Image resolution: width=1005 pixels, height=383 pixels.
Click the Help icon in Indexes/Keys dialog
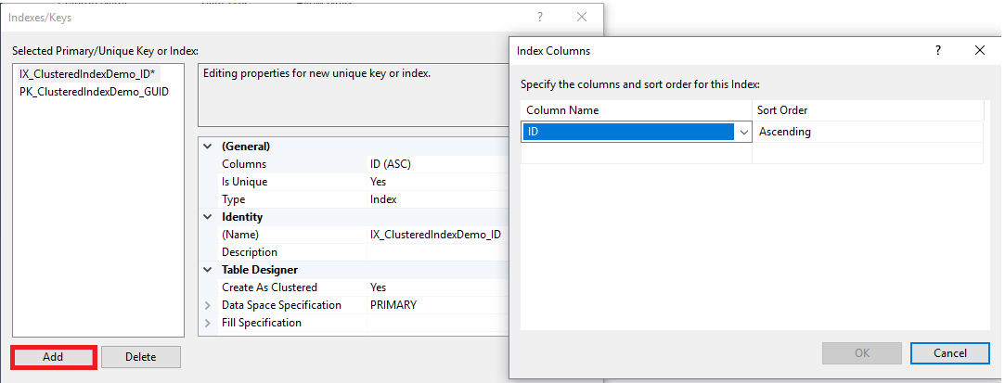[539, 17]
